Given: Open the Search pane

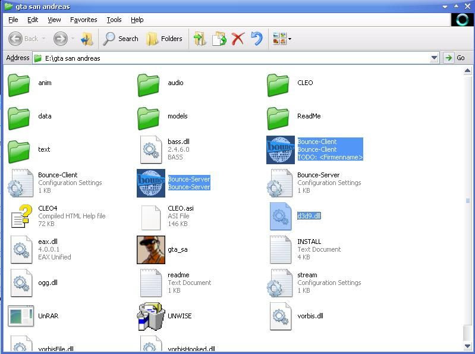Looking at the screenshot, I should coord(120,39).
